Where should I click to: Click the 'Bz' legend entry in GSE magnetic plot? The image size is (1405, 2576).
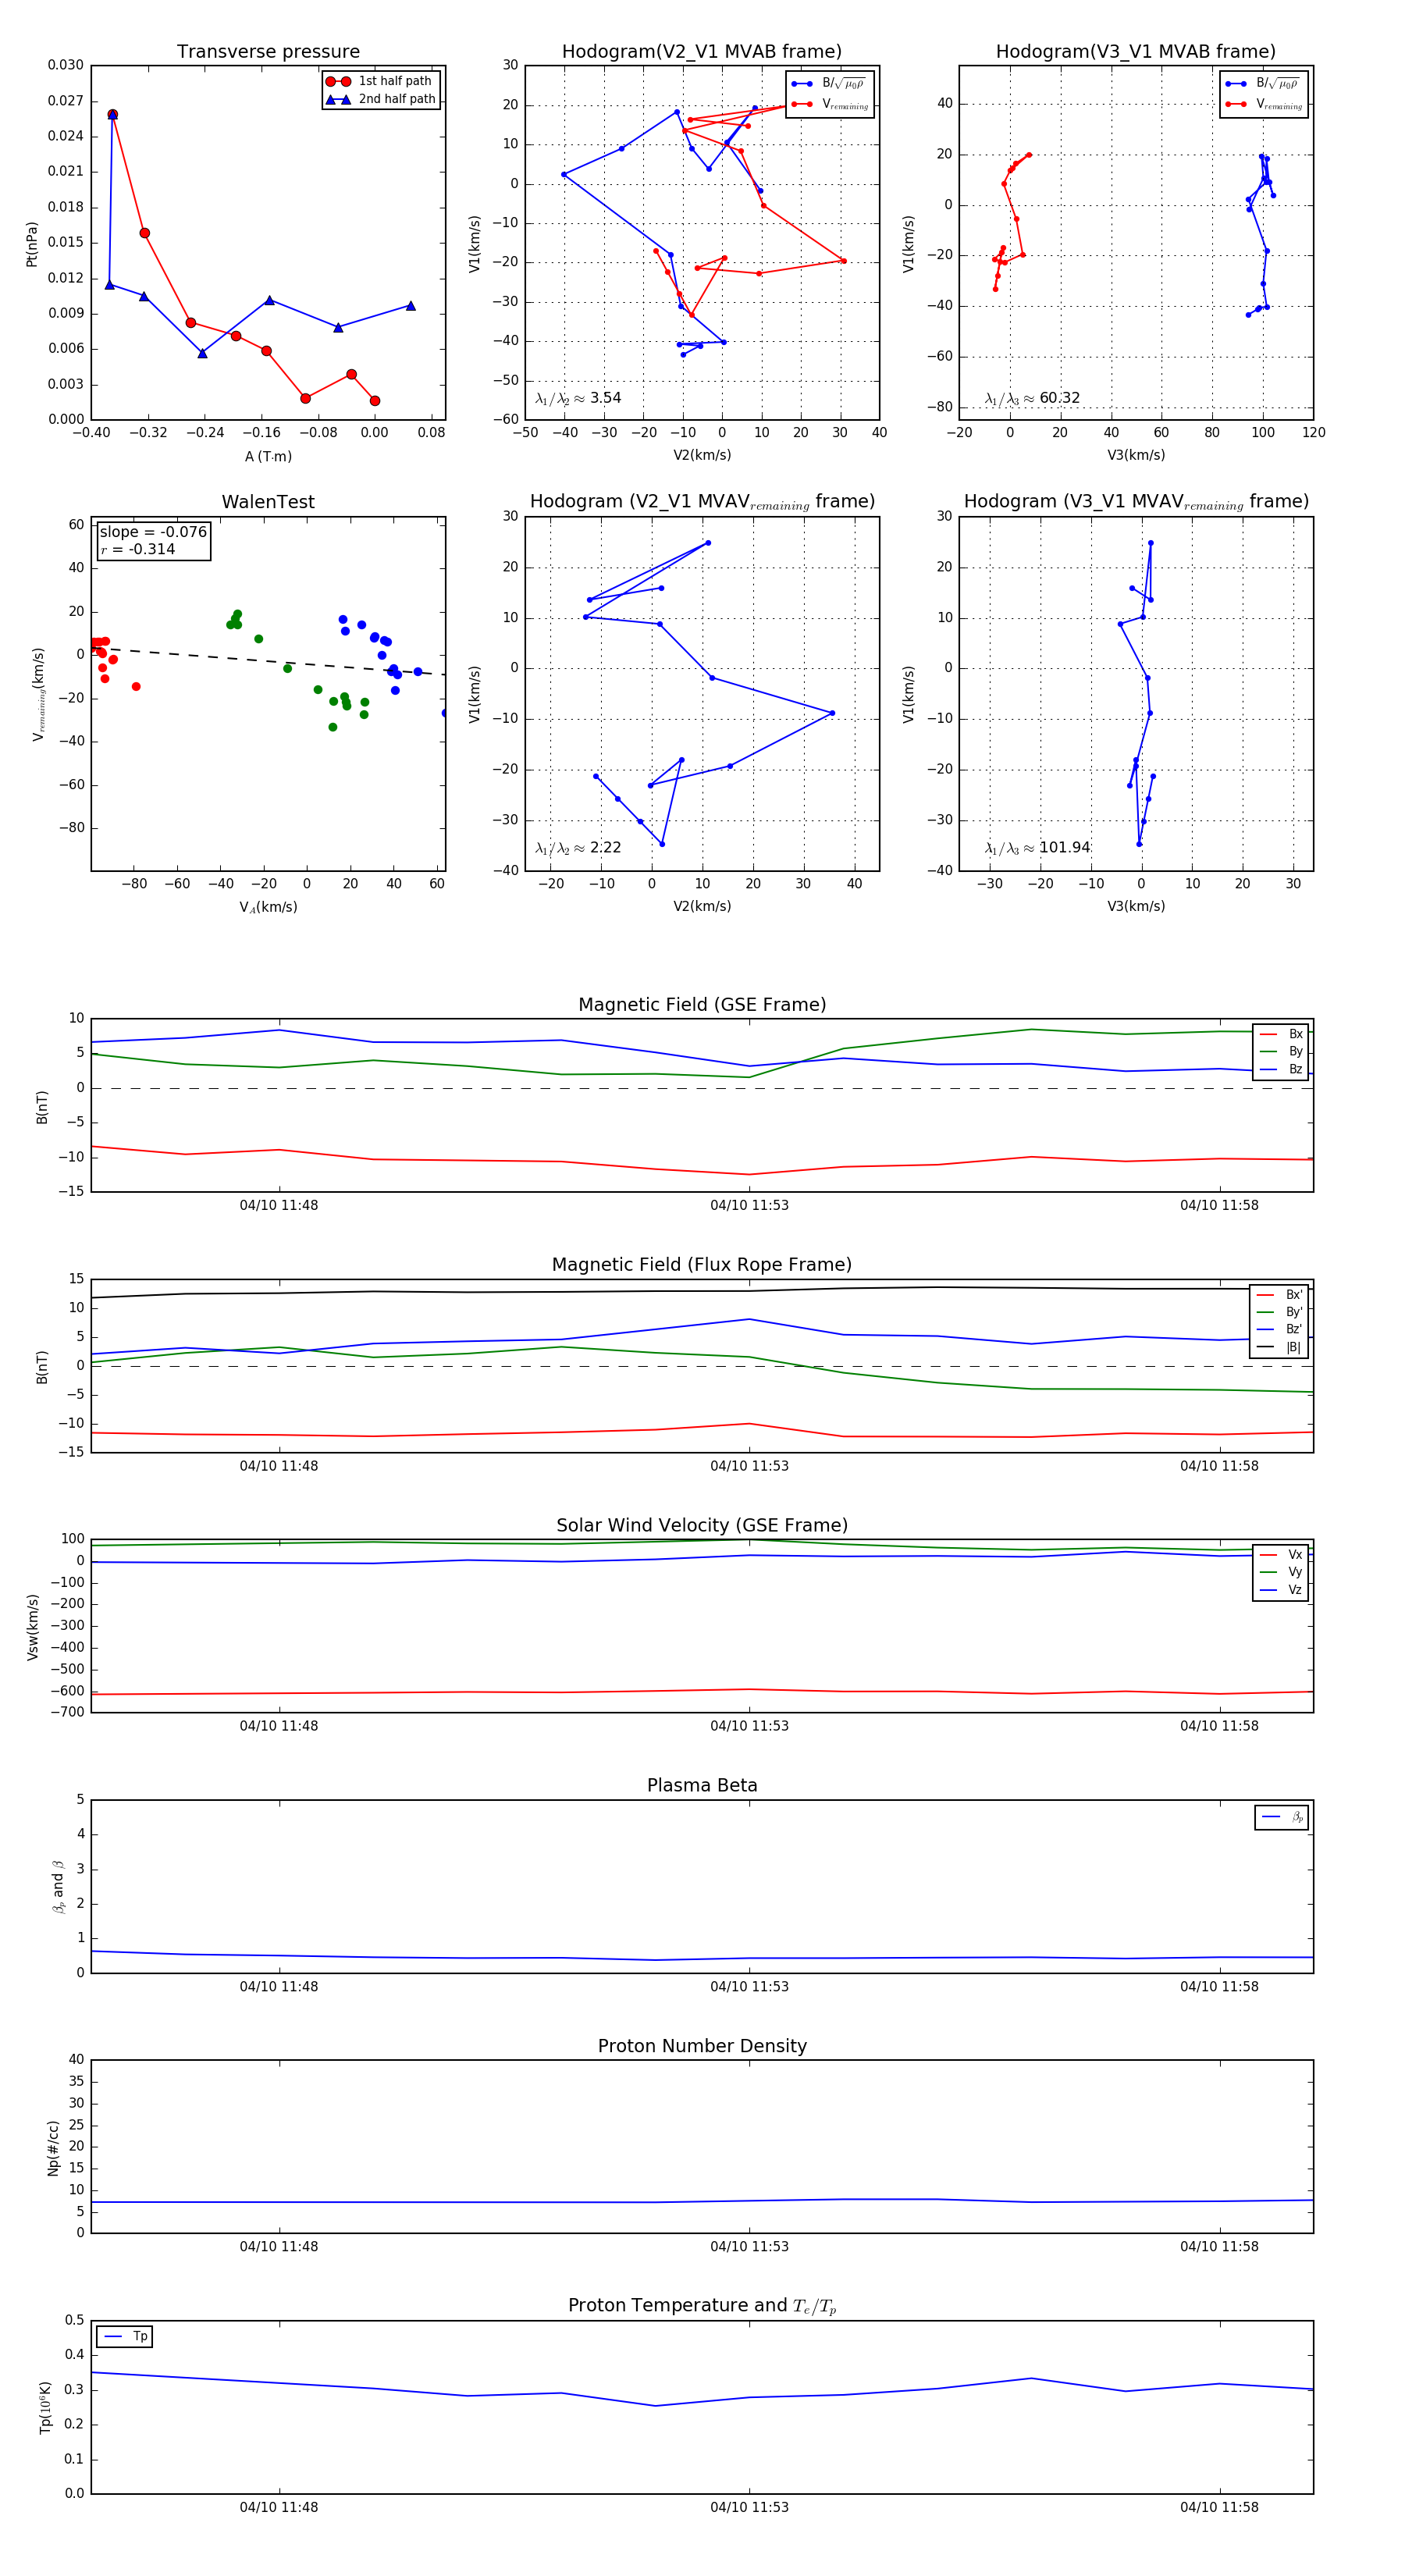(x=1281, y=1070)
